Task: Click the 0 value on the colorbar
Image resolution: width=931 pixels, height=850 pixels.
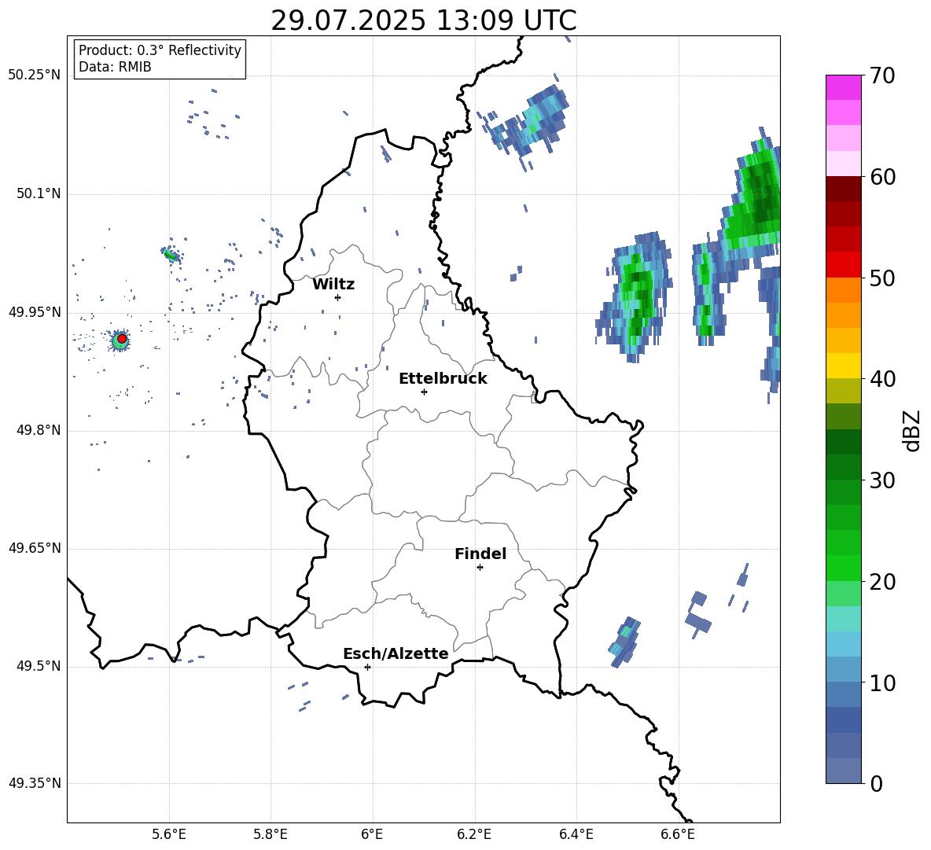Action: (877, 784)
